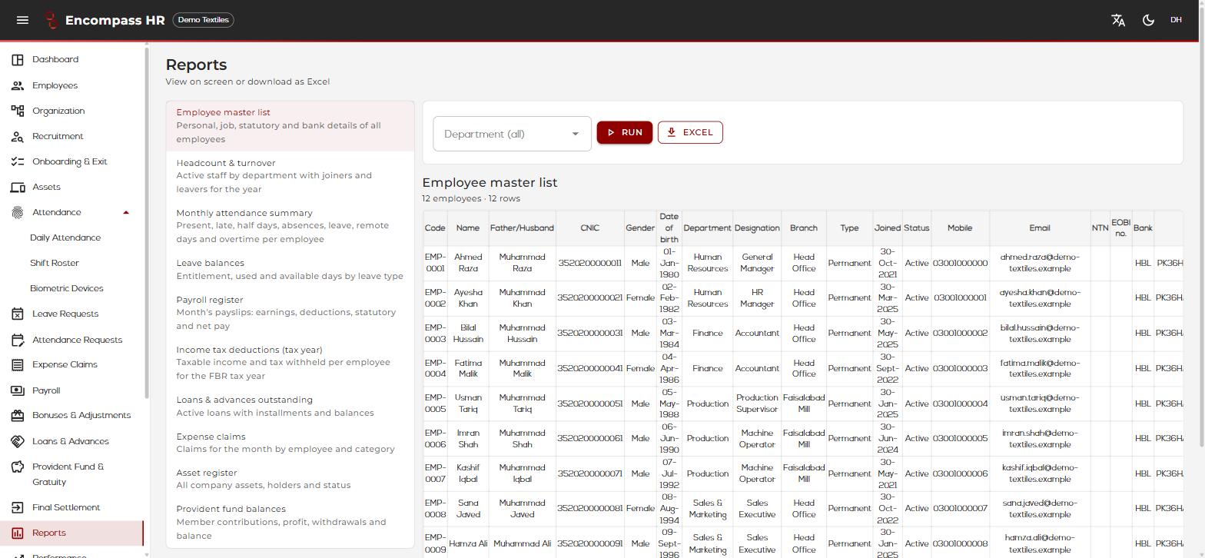
Task: Select Income tax deductions report
Action: [290, 363]
